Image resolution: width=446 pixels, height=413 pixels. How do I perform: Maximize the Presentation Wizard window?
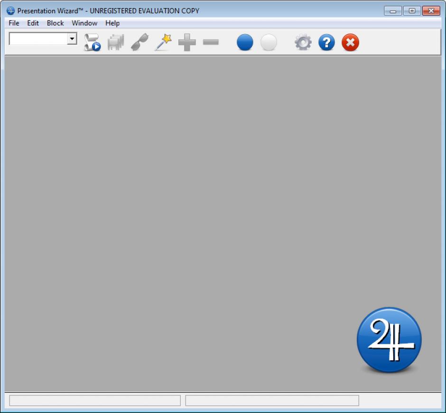point(412,11)
